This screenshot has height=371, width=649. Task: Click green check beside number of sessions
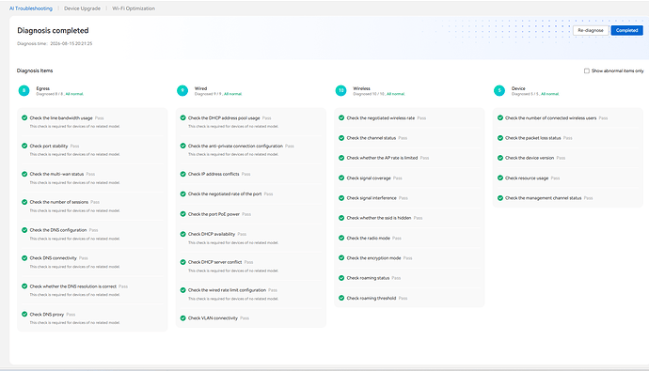coord(24,202)
